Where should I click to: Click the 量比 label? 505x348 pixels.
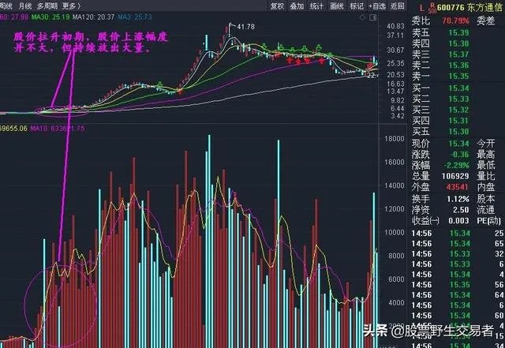click(486, 176)
